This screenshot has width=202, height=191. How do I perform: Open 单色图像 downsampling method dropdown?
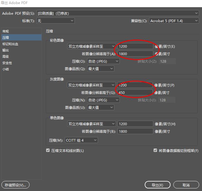[91, 124]
